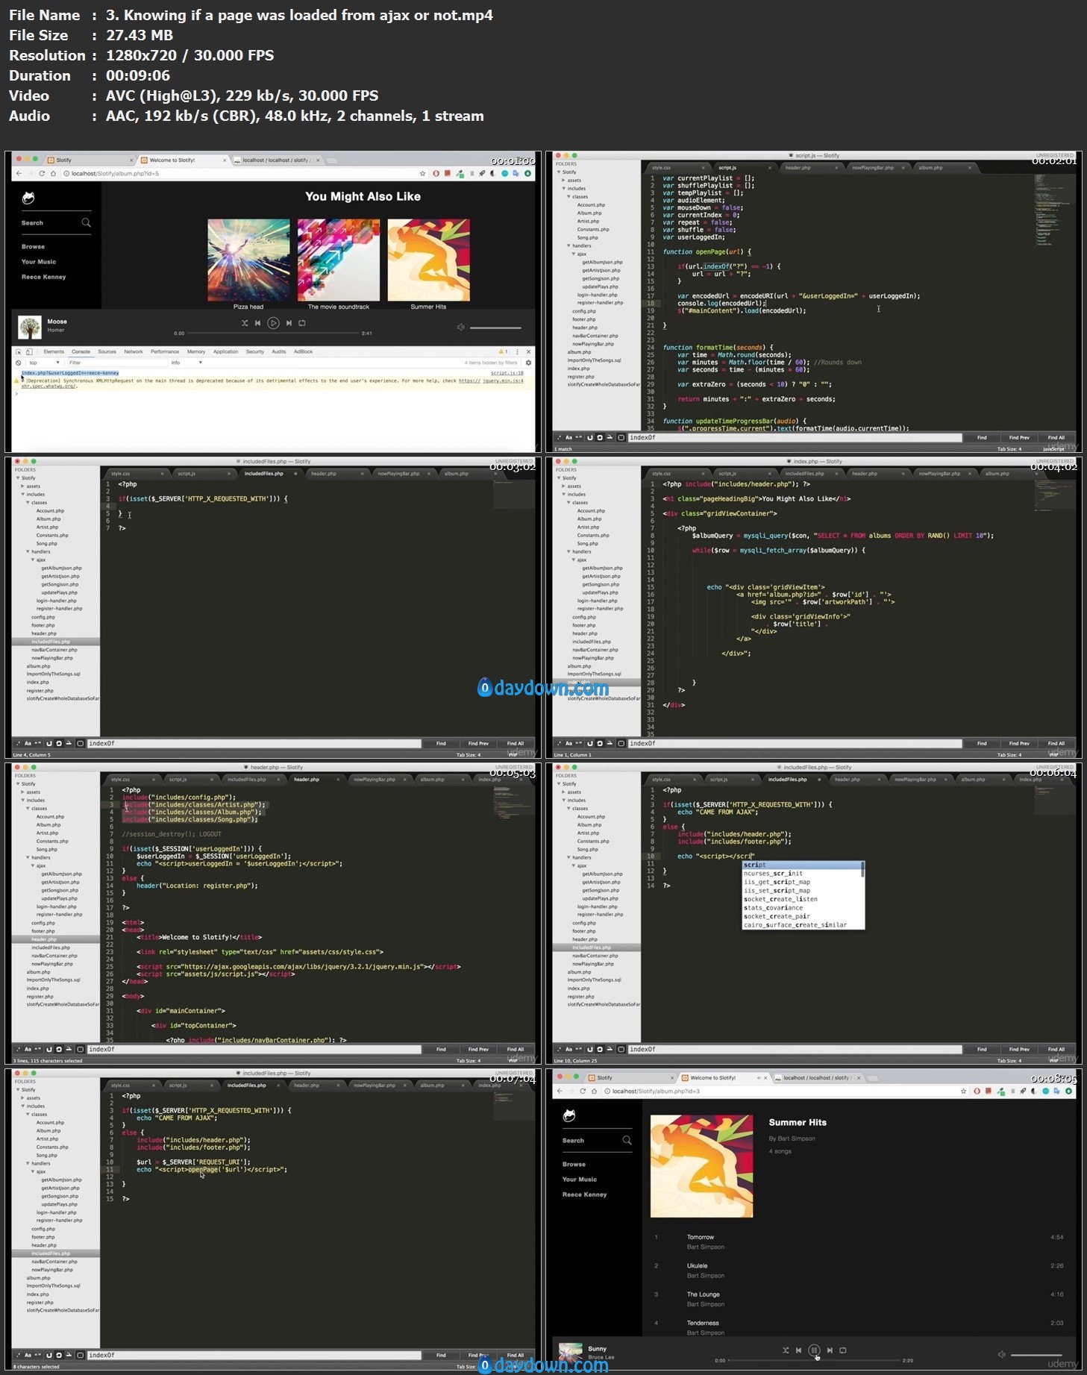The image size is (1087, 1375).
Task: Click repeat icon in the 00:08:05 frame player
Action: [x=843, y=1350]
